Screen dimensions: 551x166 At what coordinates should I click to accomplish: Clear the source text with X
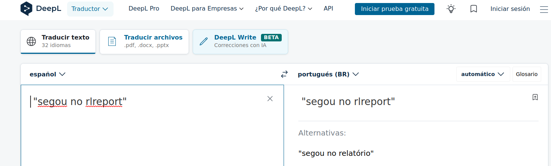tap(270, 99)
